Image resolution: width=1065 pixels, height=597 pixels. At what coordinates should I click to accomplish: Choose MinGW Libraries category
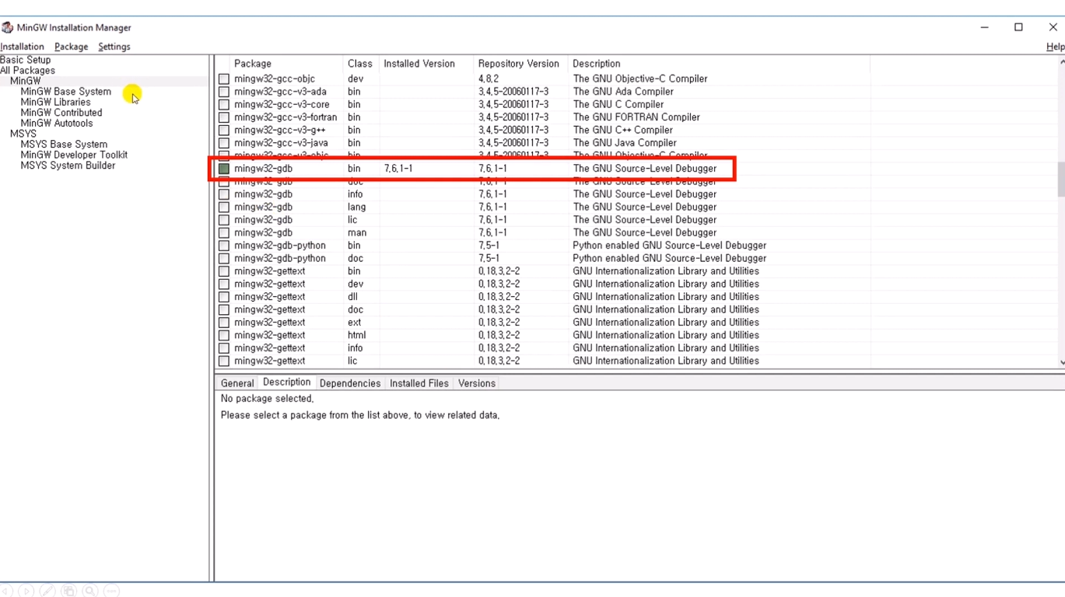(55, 102)
